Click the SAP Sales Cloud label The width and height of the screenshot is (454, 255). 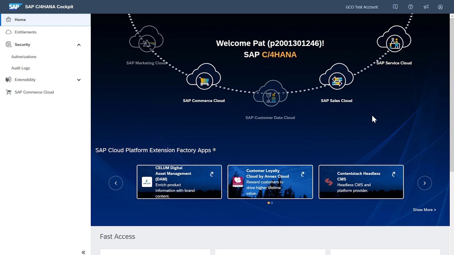(337, 101)
